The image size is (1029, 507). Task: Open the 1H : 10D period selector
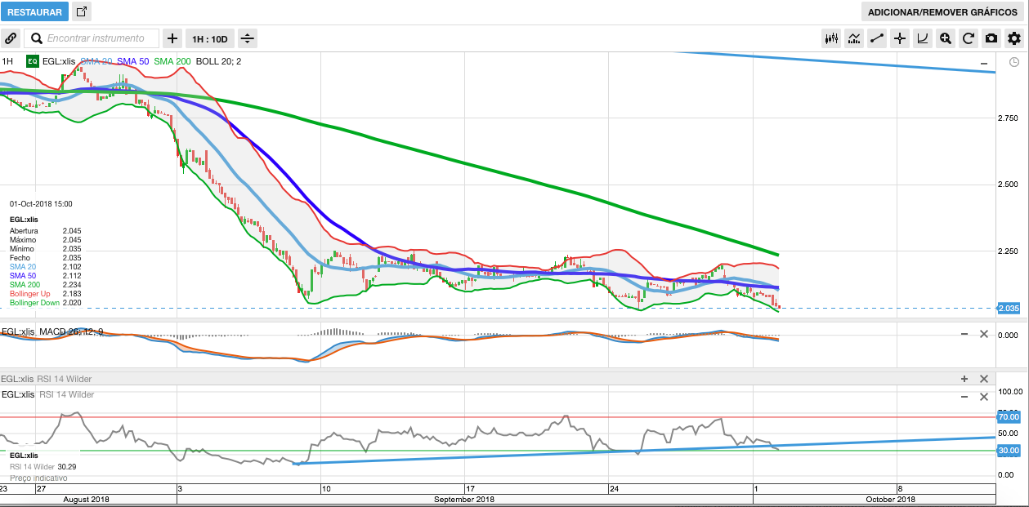(x=210, y=38)
